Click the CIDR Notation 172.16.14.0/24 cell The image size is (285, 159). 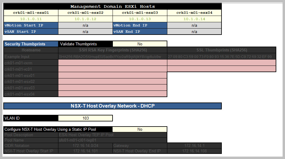[85, 145]
